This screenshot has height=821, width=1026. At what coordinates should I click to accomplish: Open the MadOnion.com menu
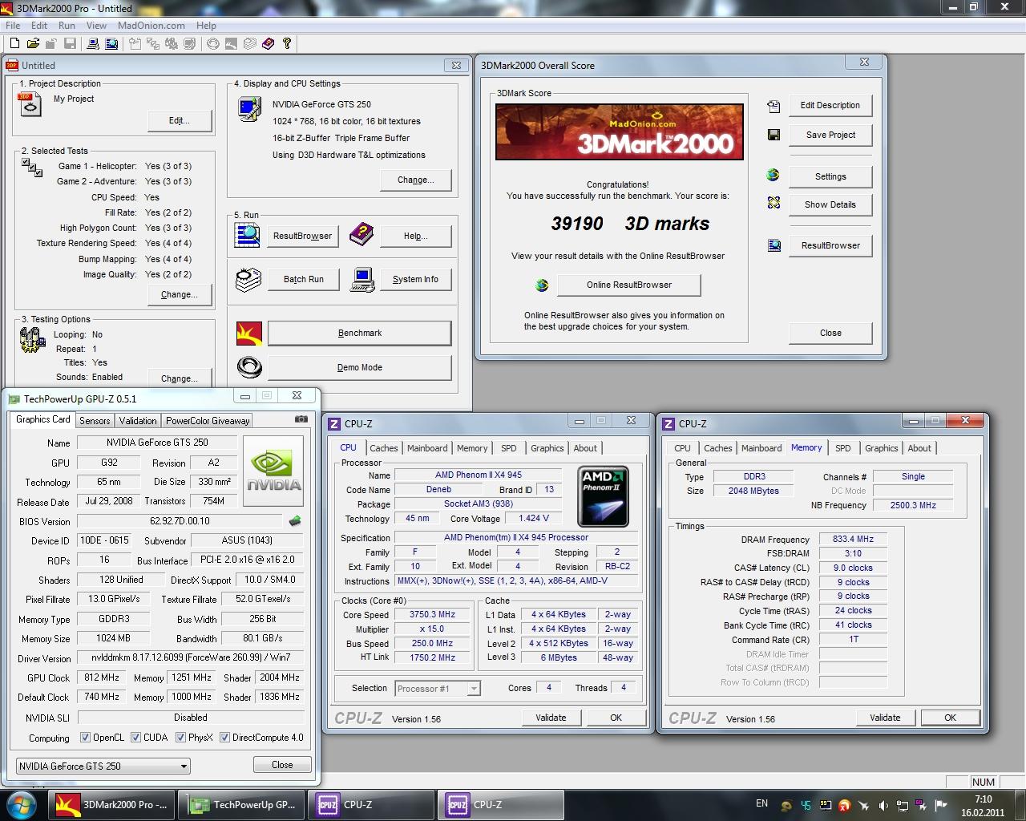click(x=151, y=25)
